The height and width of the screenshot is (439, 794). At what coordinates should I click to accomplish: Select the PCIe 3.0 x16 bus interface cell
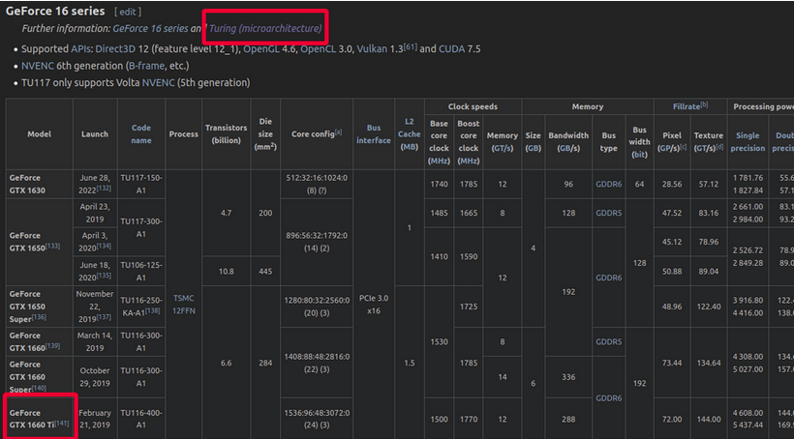pyautogui.click(x=373, y=305)
